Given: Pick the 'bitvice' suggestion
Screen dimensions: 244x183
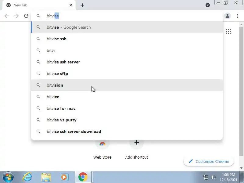Looking at the screenshot, I should (127, 97).
